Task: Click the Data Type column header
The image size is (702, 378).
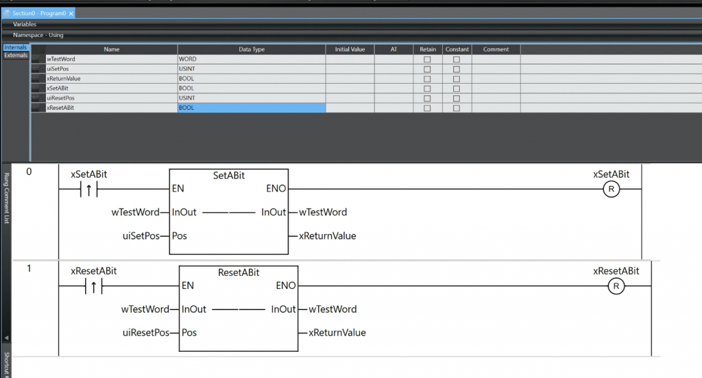Action: (x=251, y=49)
